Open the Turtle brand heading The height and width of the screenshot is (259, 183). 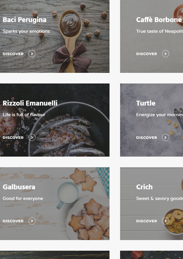tap(146, 103)
